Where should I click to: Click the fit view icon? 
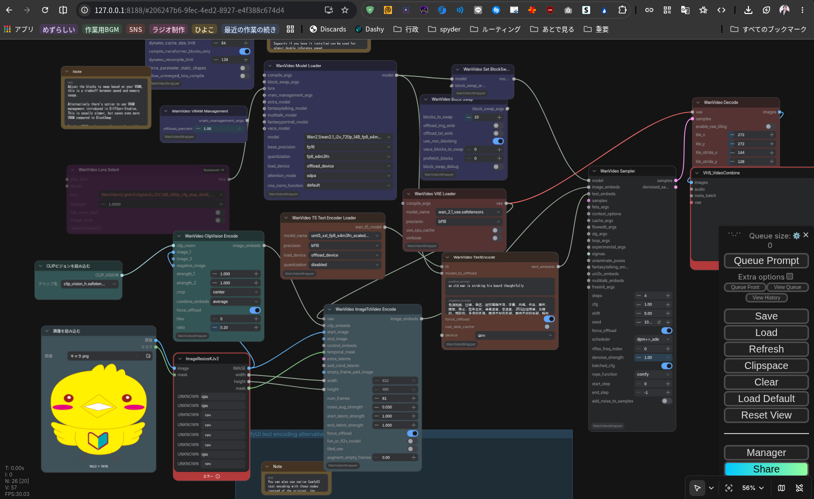click(729, 488)
